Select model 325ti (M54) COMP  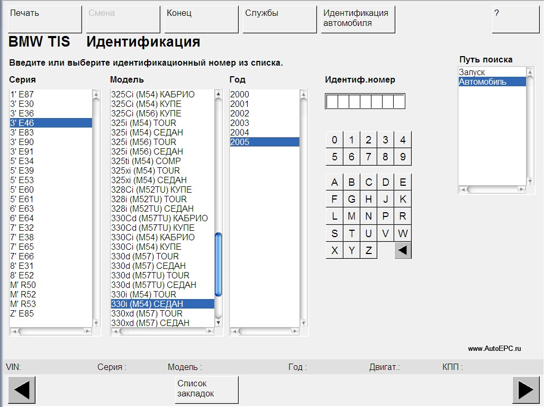(162, 161)
